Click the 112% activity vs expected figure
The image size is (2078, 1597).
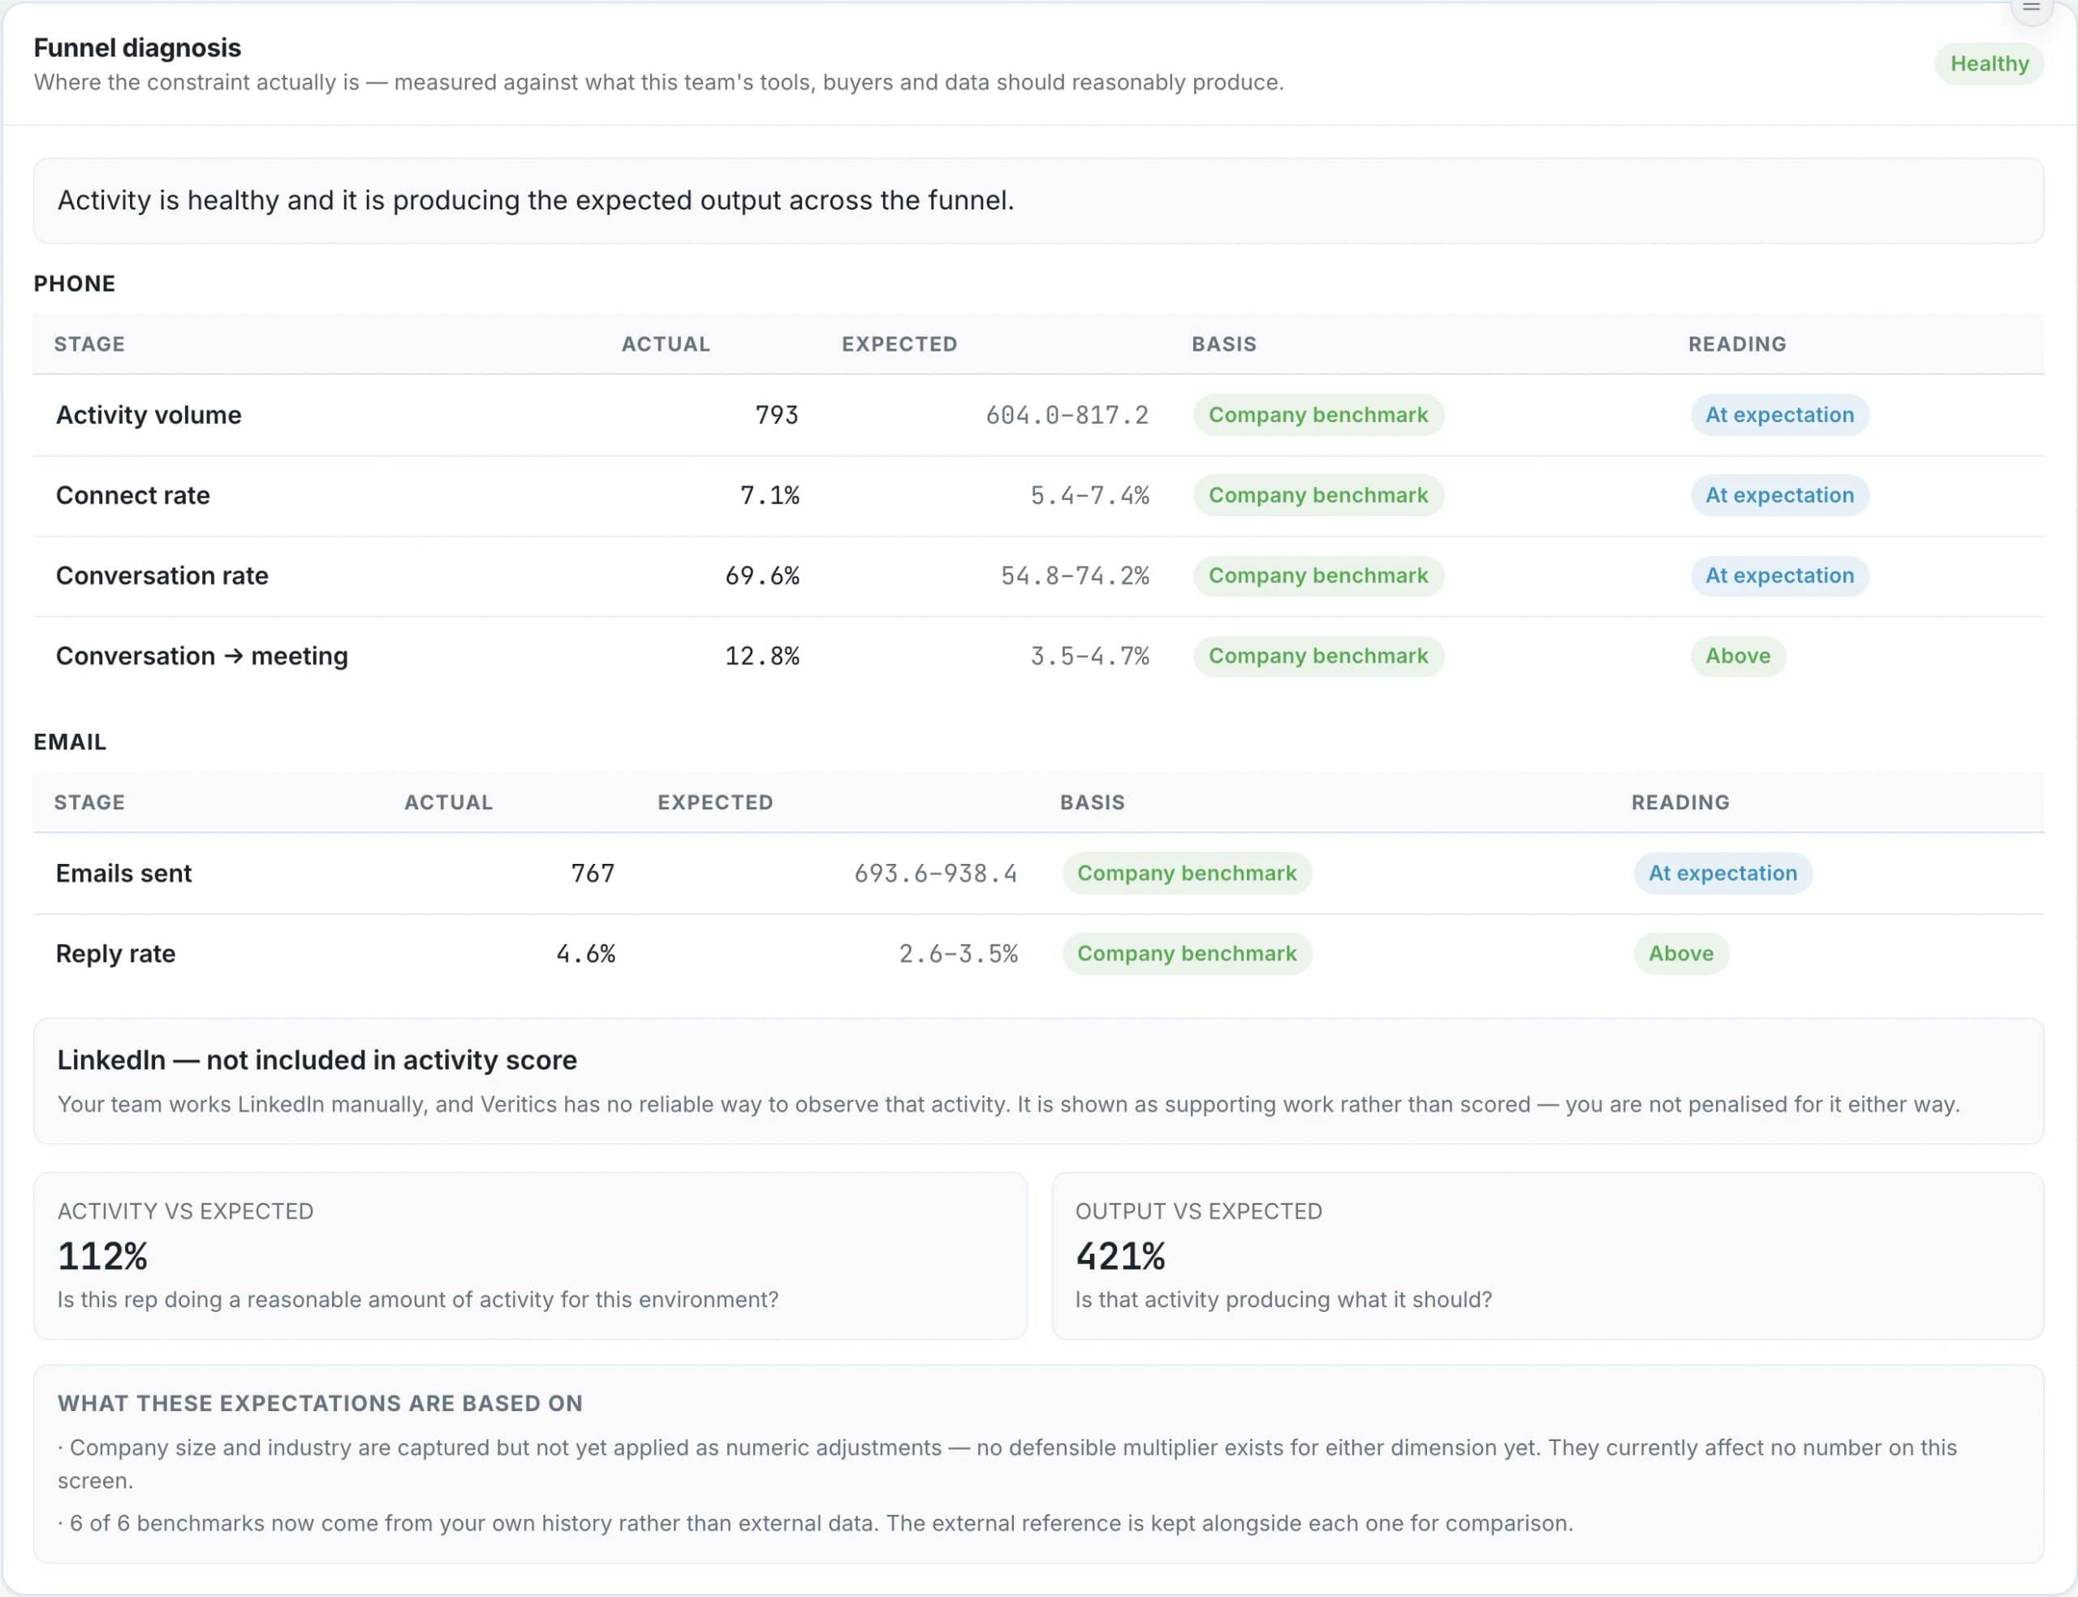pyautogui.click(x=102, y=1256)
